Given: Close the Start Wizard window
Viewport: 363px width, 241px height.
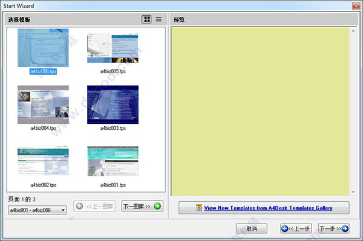Looking at the screenshot, I should [356, 6].
